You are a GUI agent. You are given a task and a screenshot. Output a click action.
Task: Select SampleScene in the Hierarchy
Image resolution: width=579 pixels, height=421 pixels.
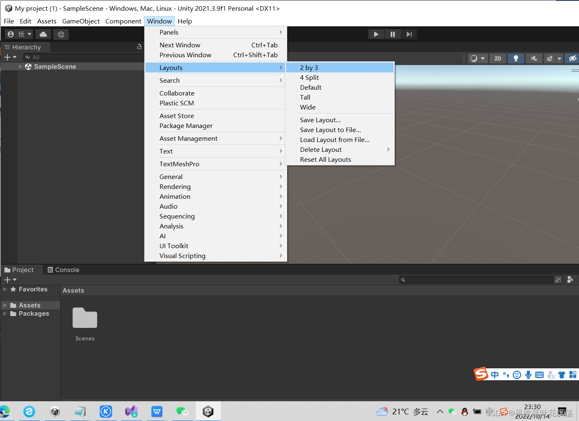(55, 67)
